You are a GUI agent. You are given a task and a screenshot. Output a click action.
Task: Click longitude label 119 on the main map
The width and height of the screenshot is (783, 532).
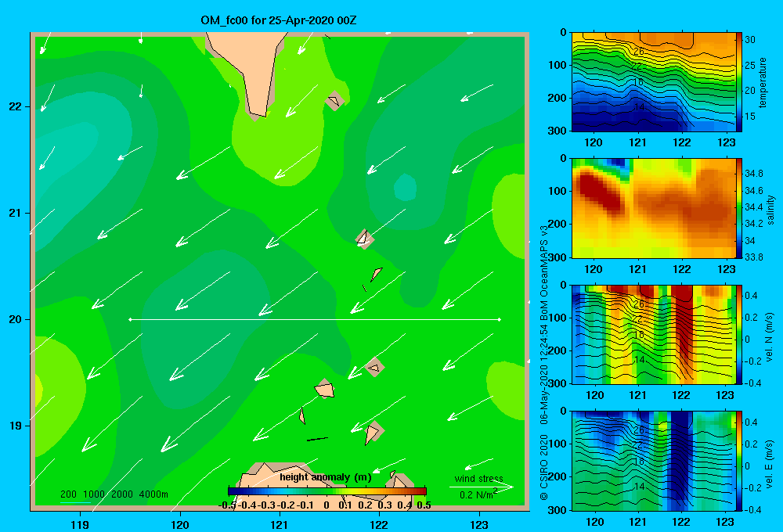click(80, 524)
